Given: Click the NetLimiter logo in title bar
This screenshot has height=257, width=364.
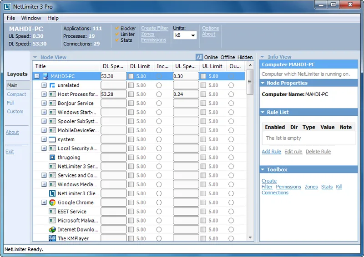Looking at the screenshot, I should pyautogui.click(x=7, y=6).
